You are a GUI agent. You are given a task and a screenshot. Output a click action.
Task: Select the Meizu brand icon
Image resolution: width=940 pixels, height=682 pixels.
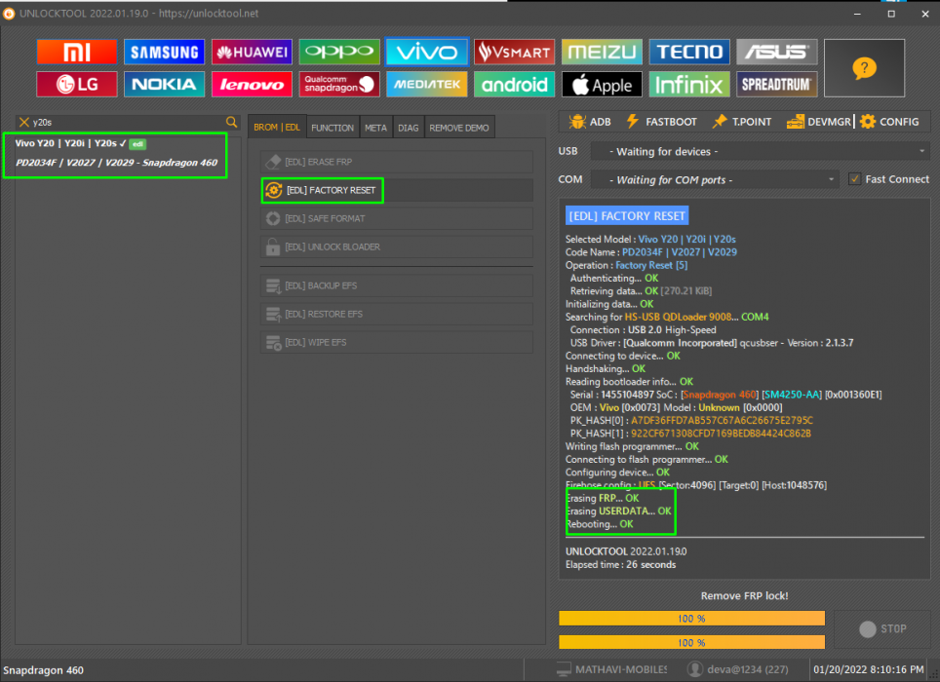[602, 52]
